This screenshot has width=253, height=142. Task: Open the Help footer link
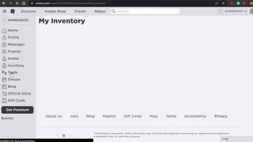154,116
